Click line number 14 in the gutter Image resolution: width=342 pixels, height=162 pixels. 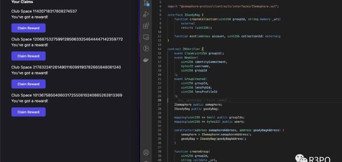(x=159, y=49)
